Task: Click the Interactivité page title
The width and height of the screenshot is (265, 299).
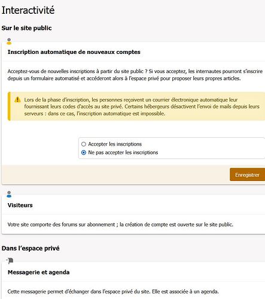Action: click(28, 10)
